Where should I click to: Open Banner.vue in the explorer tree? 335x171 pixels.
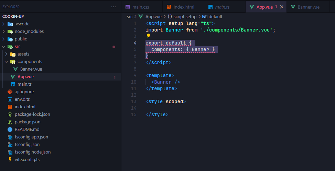[31, 69]
